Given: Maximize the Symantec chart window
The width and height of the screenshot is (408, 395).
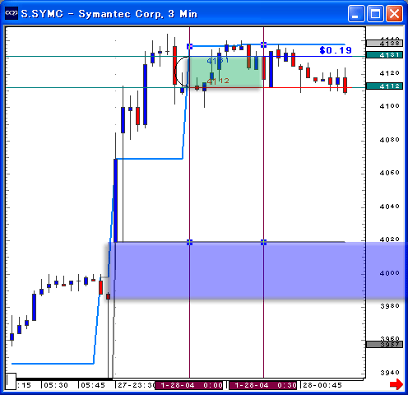Looking at the screenshot, I should (375, 13).
